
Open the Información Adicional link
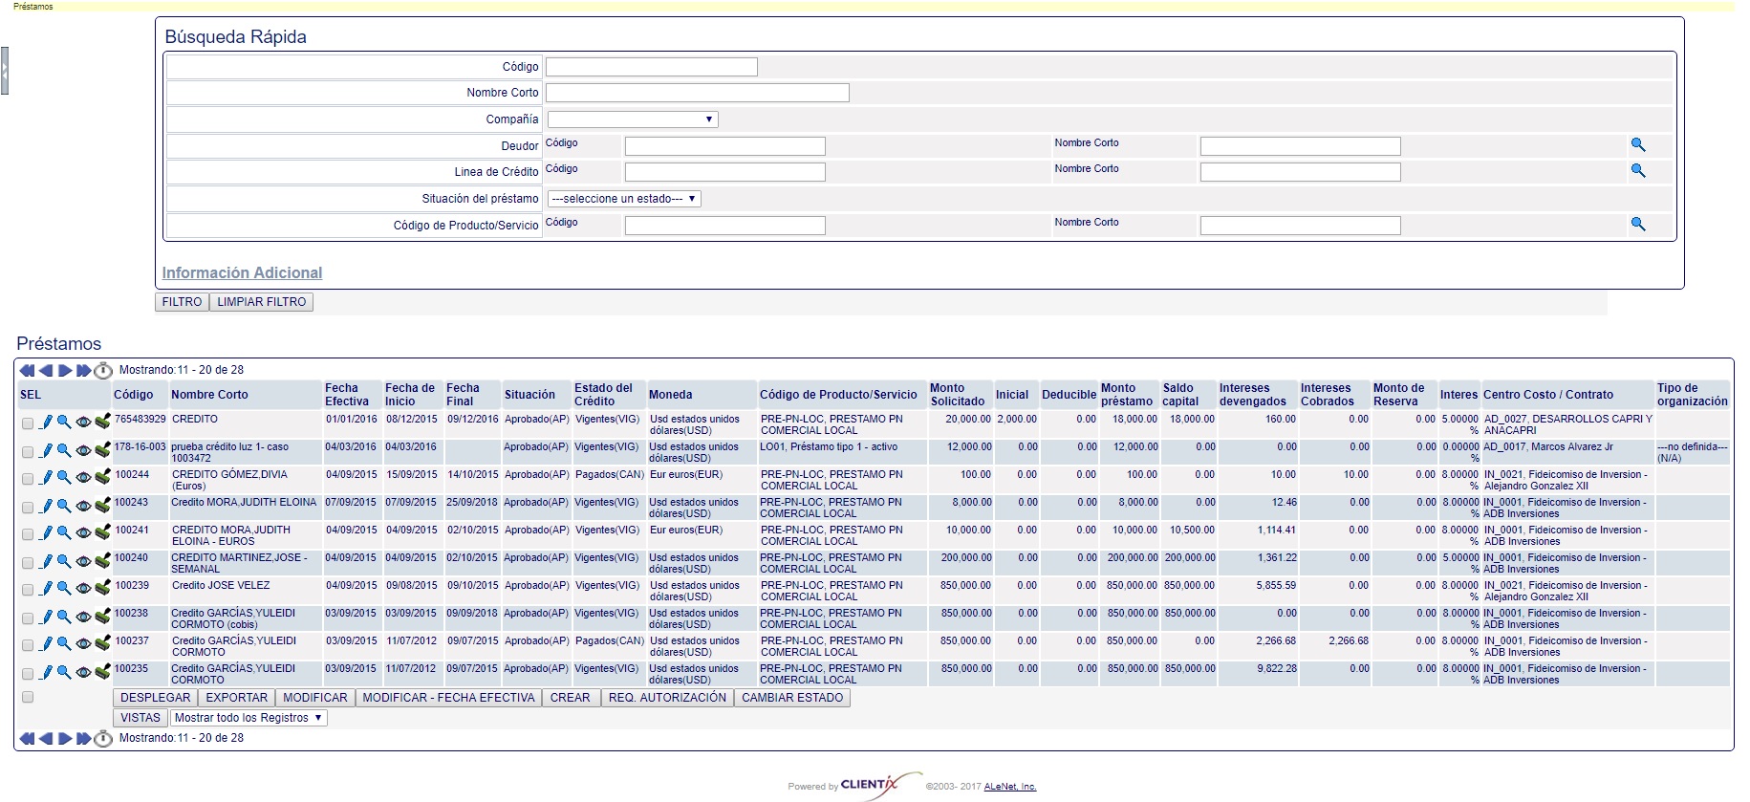point(242,273)
